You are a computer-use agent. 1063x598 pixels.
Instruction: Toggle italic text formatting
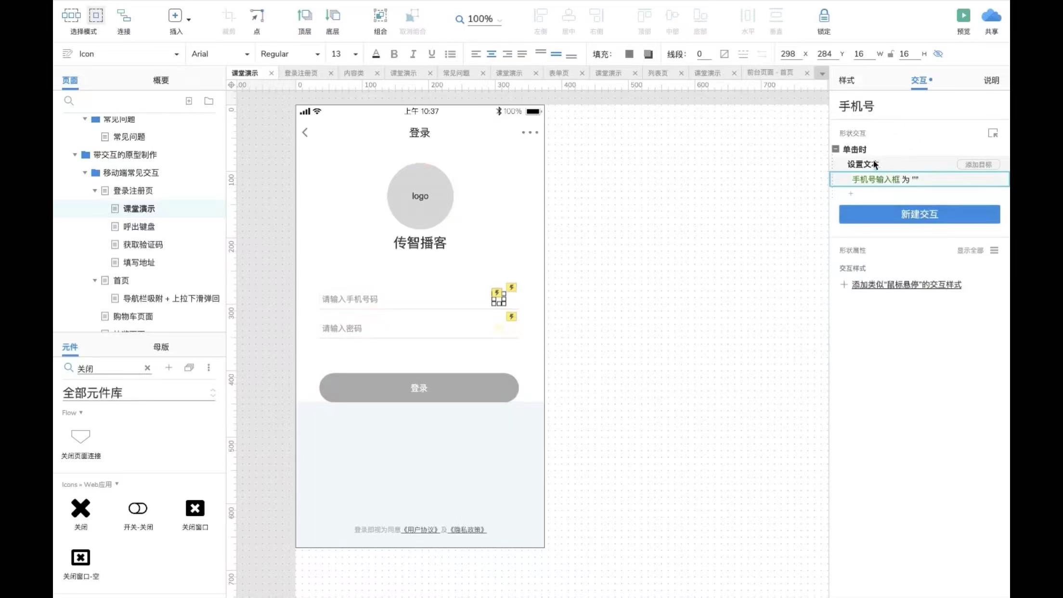tap(413, 54)
